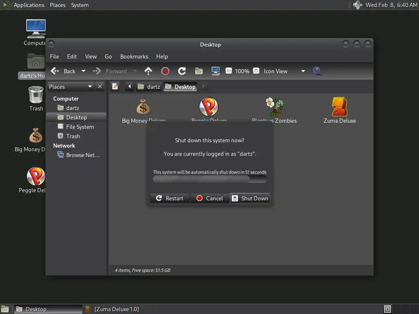
Task: Open the System menu in top panel
Action: pyautogui.click(x=80, y=5)
